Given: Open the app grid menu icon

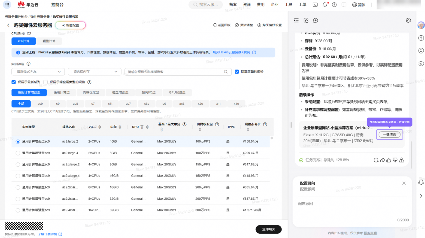Looking at the screenshot, I should pos(7,5).
